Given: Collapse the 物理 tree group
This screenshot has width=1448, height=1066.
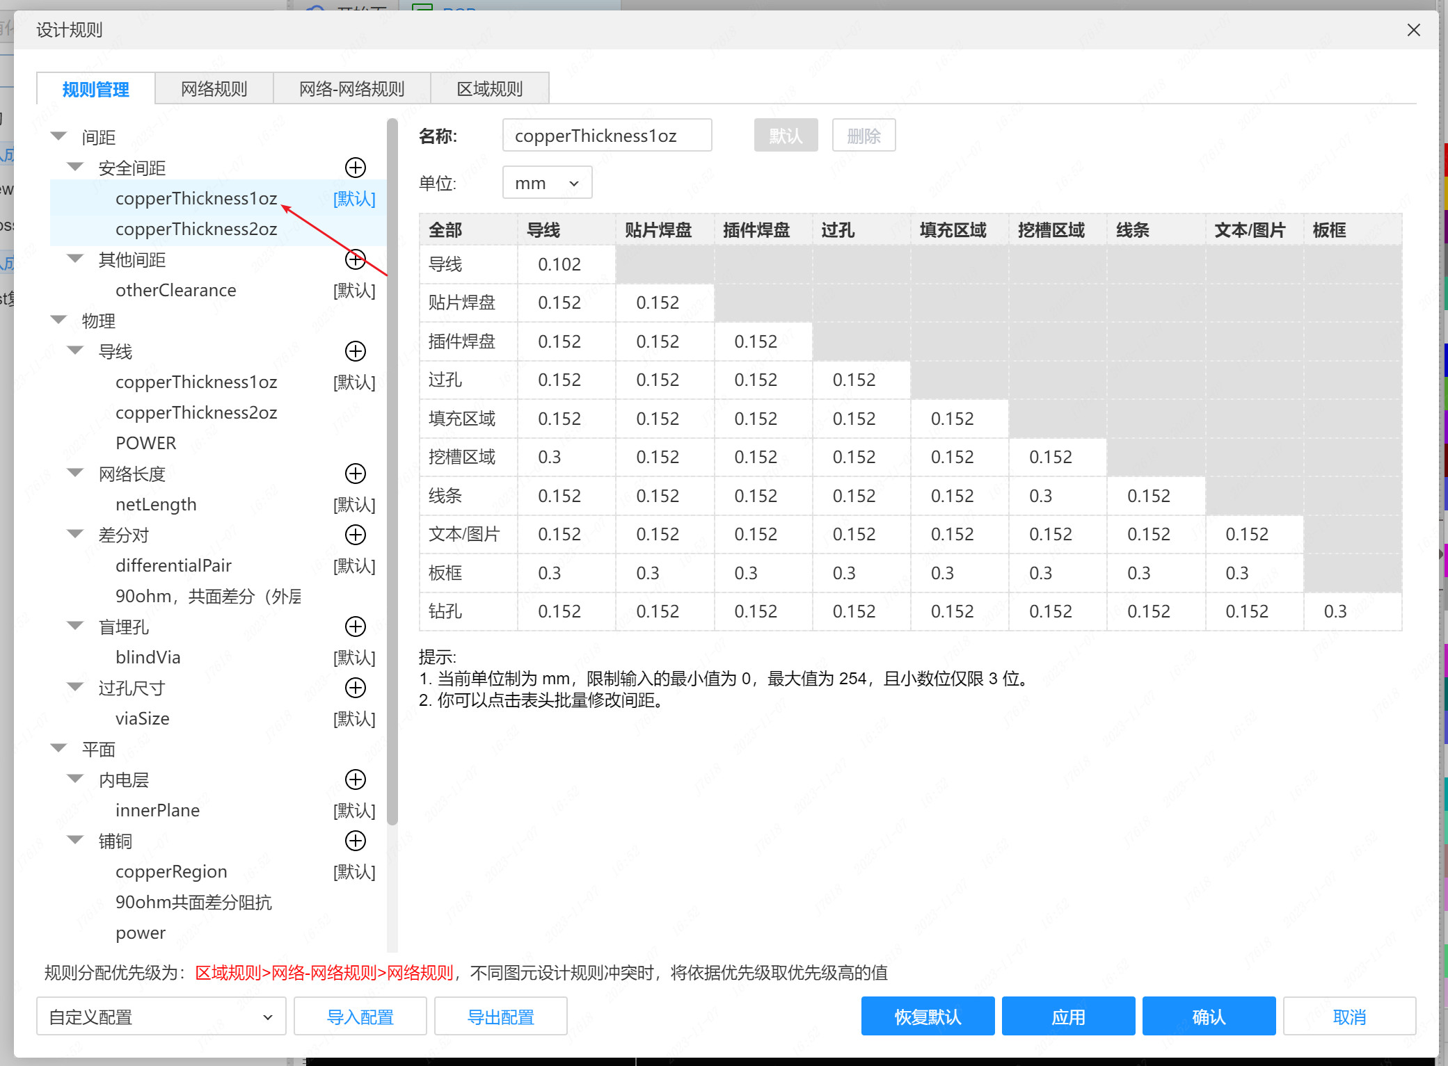Looking at the screenshot, I should pyautogui.click(x=59, y=320).
